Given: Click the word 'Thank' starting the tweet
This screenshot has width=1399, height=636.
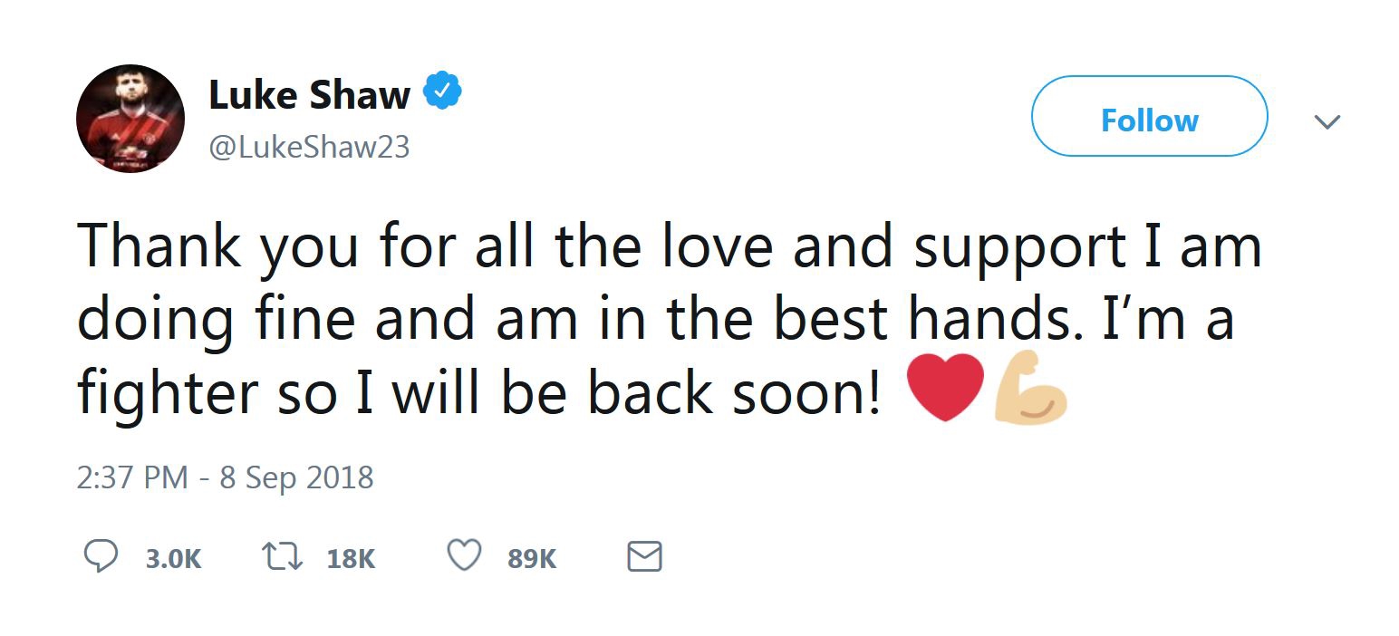Looking at the screenshot, I should pyautogui.click(x=159, y=247).
